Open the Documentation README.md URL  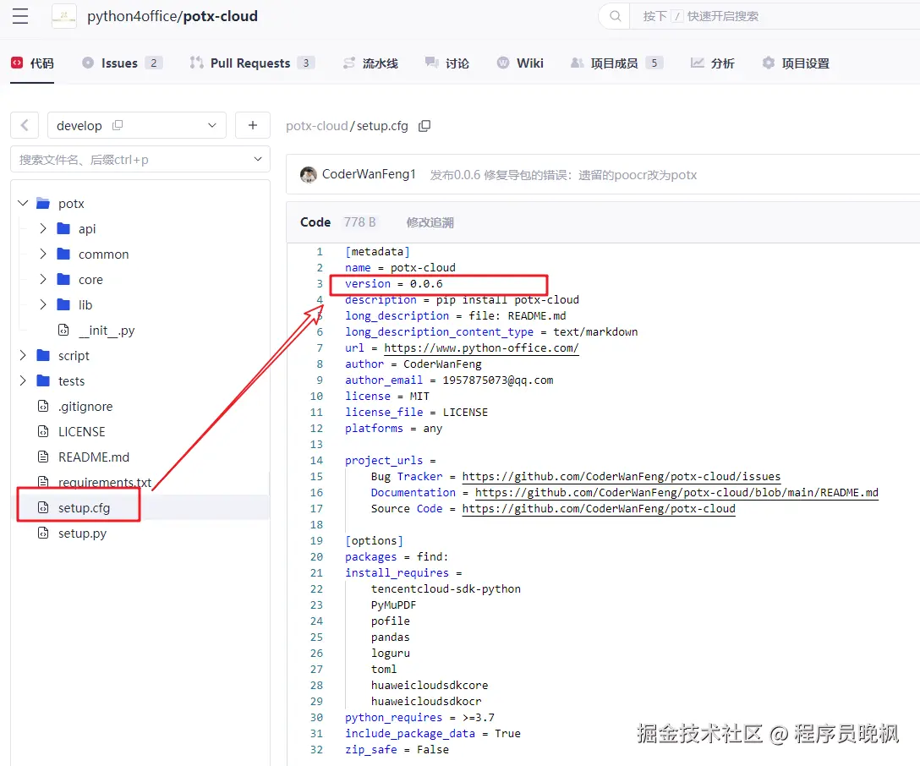676,492
